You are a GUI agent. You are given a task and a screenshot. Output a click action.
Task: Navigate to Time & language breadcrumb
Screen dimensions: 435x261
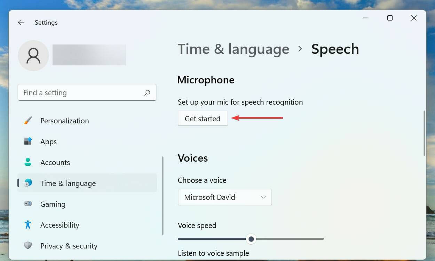coord(234,49)
